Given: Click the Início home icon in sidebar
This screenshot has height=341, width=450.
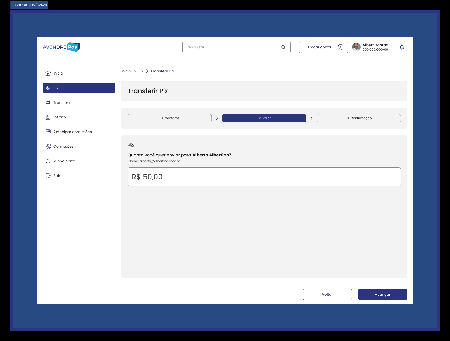Looking at the screenshot, I should click(x=48, y=73).
